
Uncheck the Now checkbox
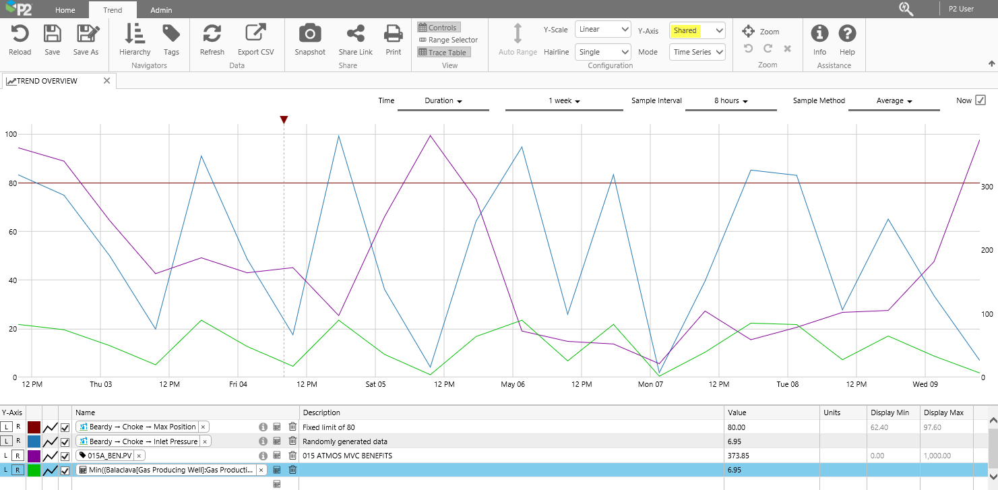point(980,100)
